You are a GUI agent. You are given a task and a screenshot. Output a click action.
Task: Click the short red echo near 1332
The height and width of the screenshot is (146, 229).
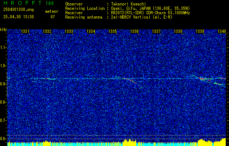(48, 79)
